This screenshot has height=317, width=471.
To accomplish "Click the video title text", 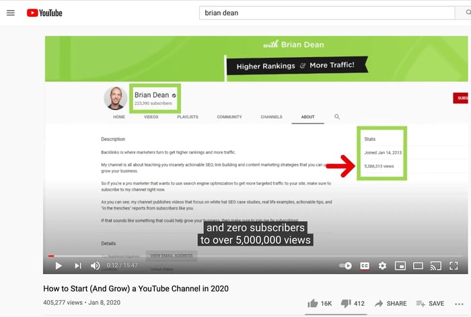I will coord(136,289).
